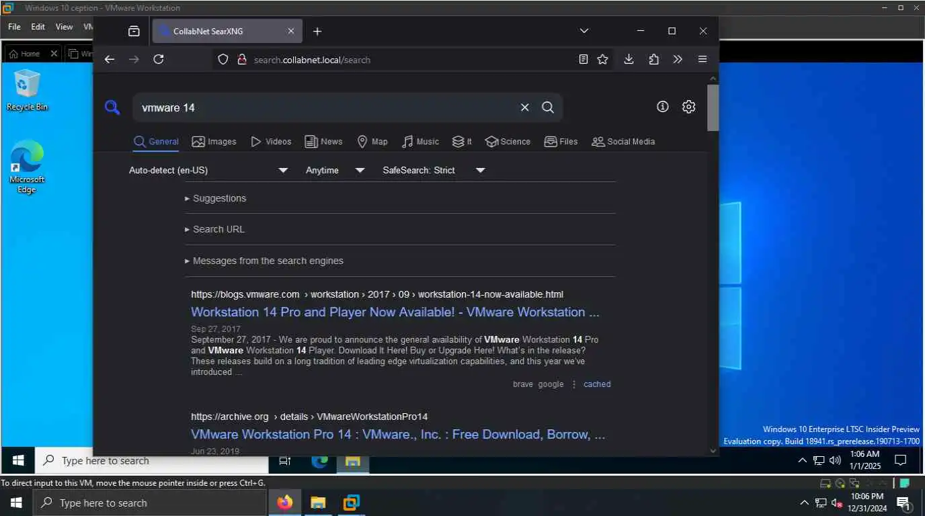Image resolution: width=925 pixels, height=516 pixels.
Task: Open the extensions puzzle-piece icon
Action: click(x=653, y=59)
